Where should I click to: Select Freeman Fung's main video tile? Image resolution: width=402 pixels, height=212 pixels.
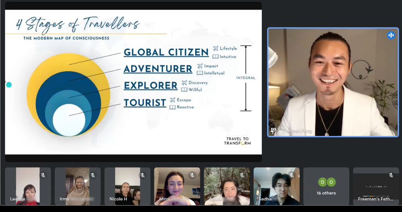click(333, 82)
